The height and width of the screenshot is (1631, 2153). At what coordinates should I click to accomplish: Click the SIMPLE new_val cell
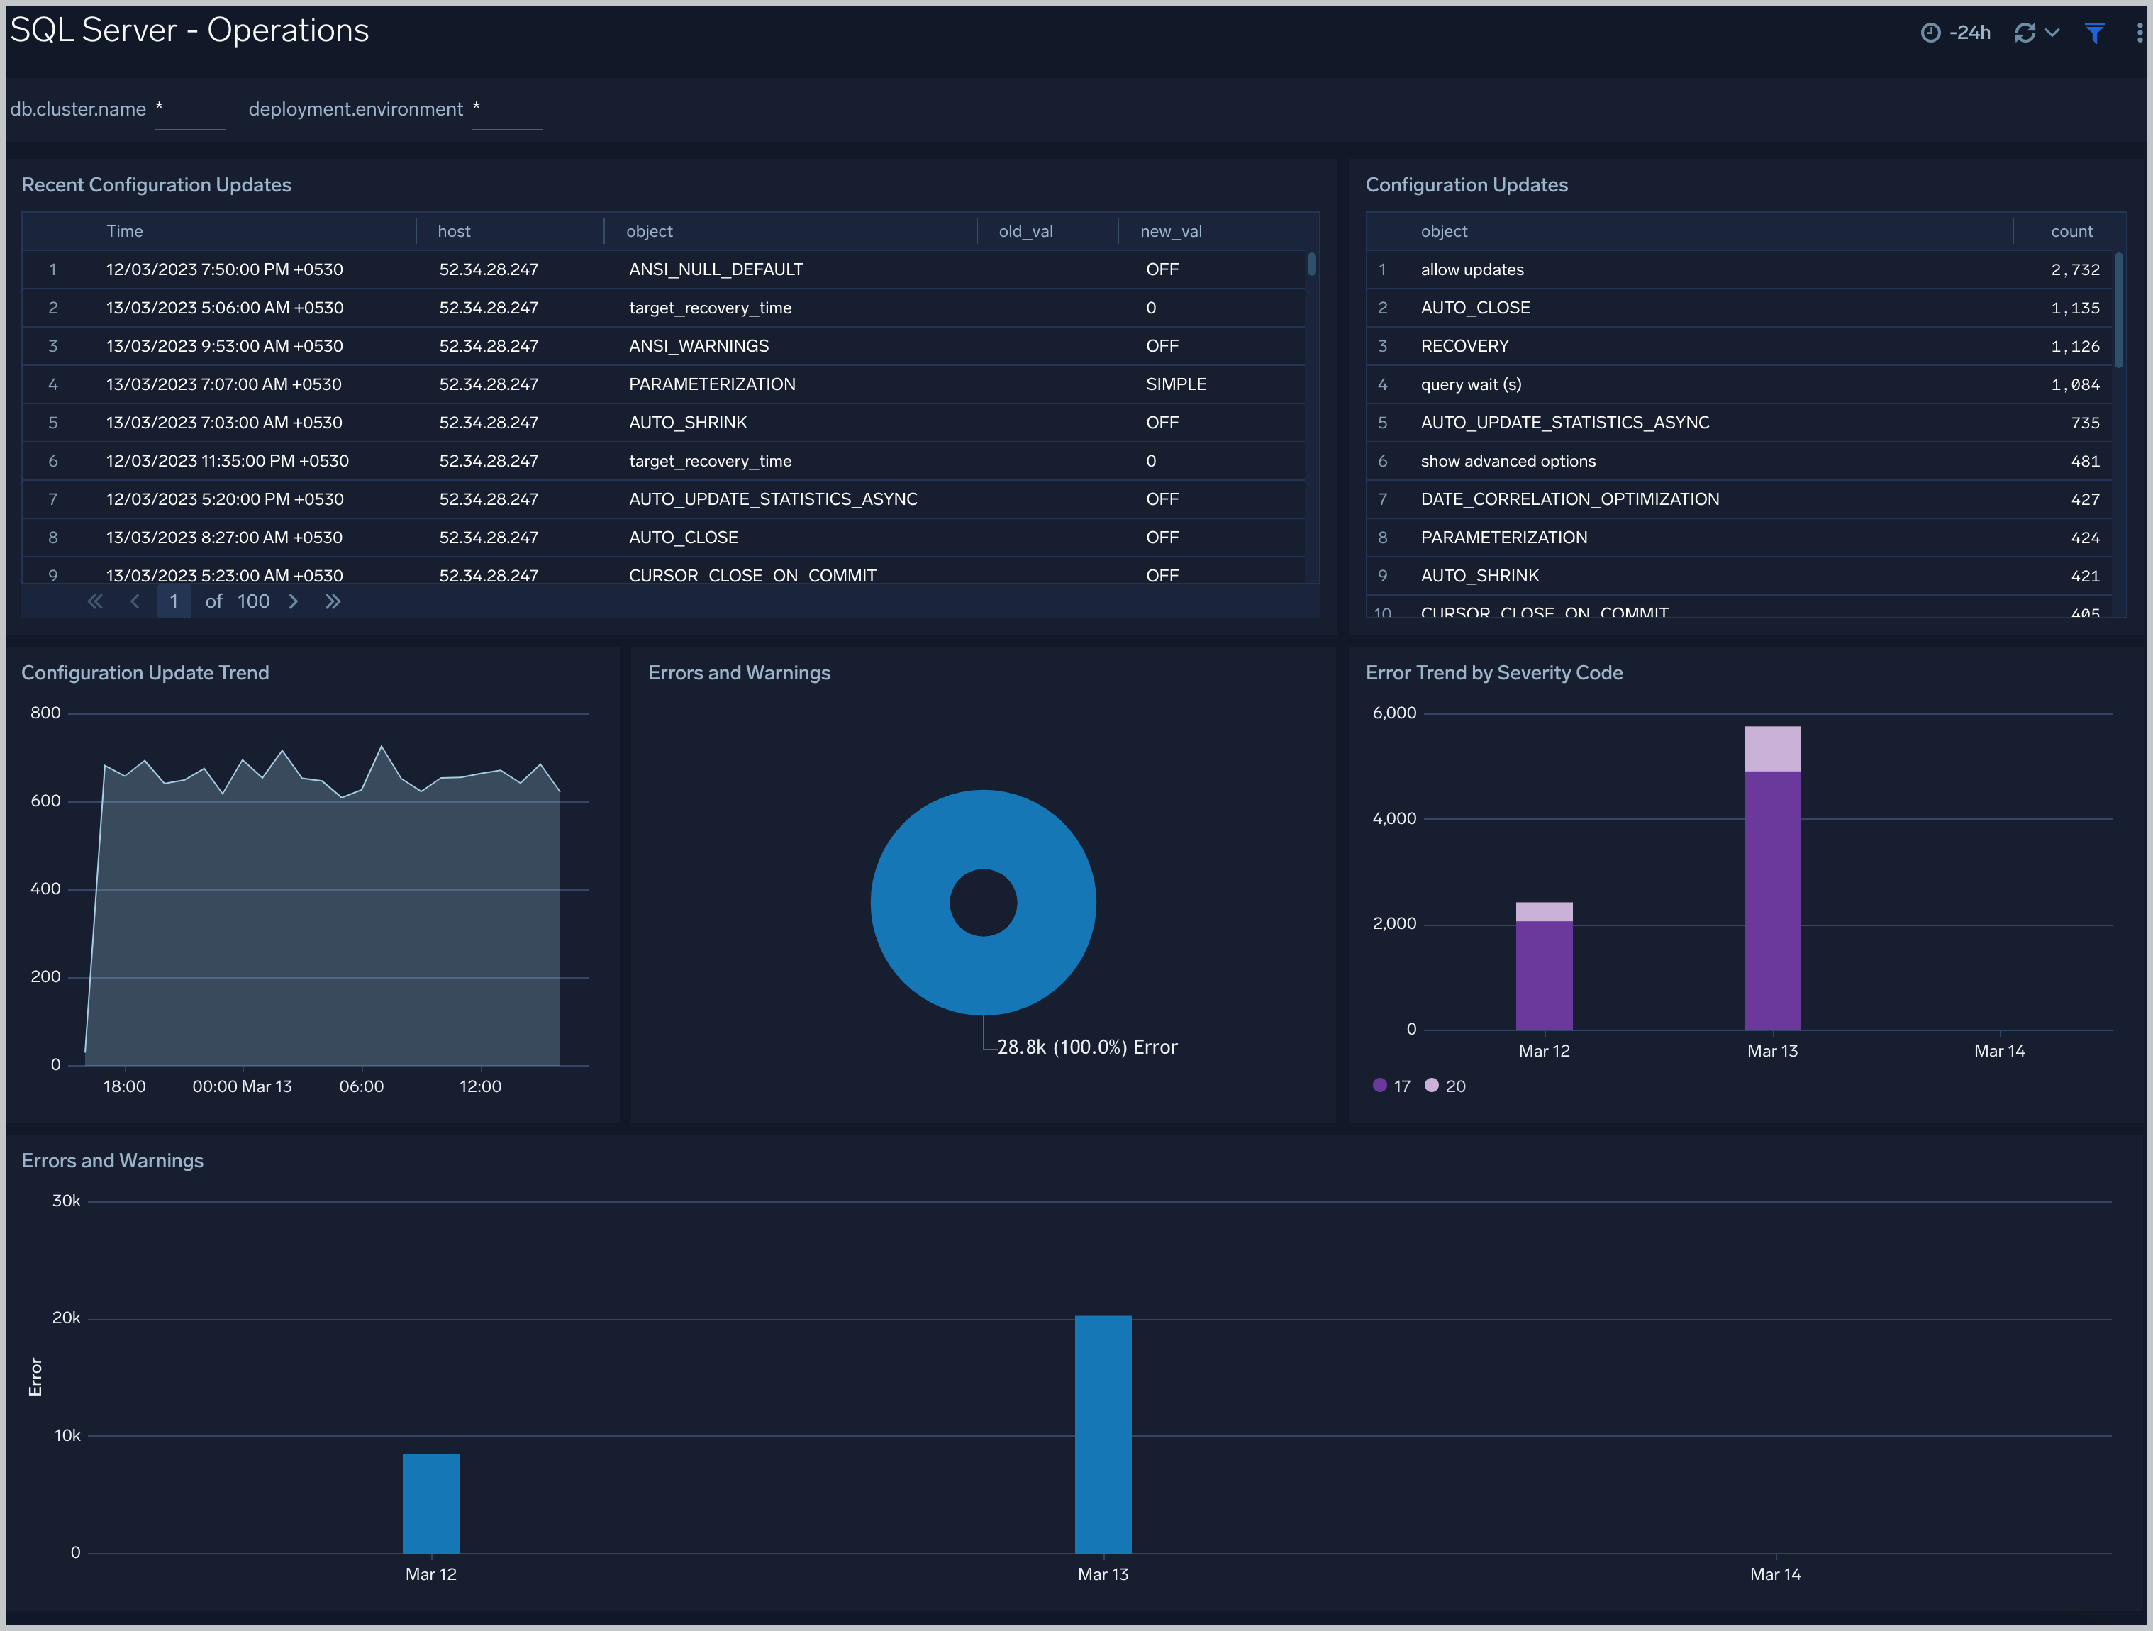[1176, 384]
